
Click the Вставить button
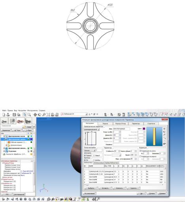click(105, 188)
